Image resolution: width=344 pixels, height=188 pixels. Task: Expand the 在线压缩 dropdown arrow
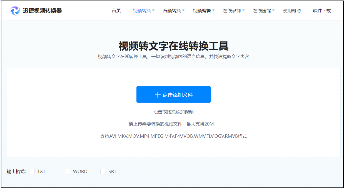tap(273, 11)
